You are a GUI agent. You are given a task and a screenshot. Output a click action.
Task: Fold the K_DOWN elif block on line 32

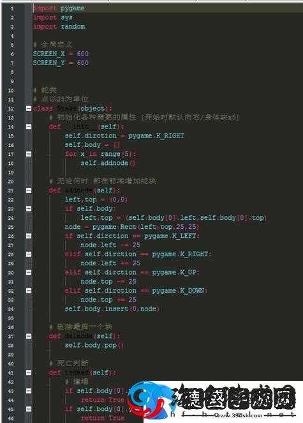29,291
